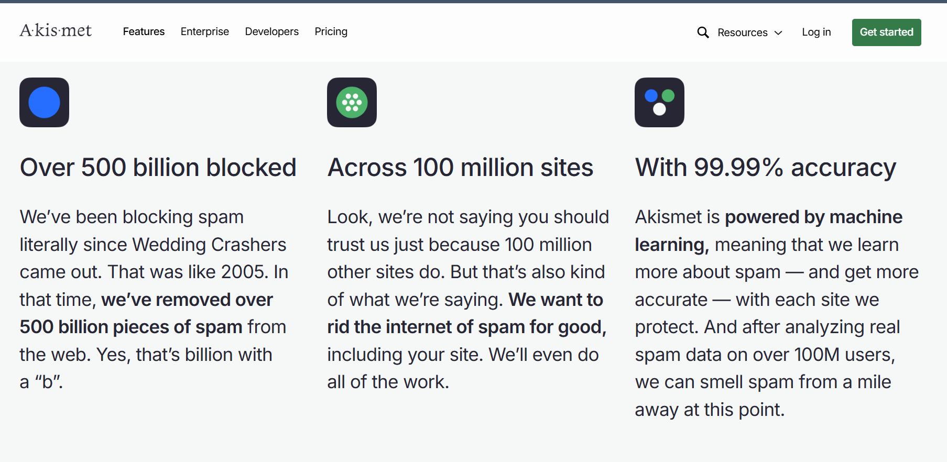The height and width of the screenshot is (462, 947).
Task: Click the green dotted circle icon
Action: (x=352, y=103)
